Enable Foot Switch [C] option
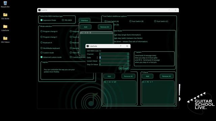 pos(155,21)
